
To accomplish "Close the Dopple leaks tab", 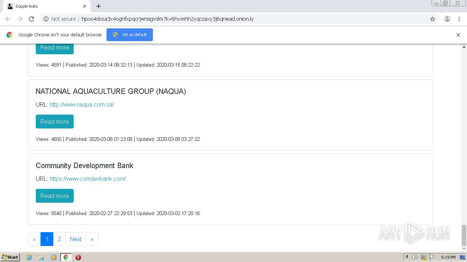I will point(85,6).
